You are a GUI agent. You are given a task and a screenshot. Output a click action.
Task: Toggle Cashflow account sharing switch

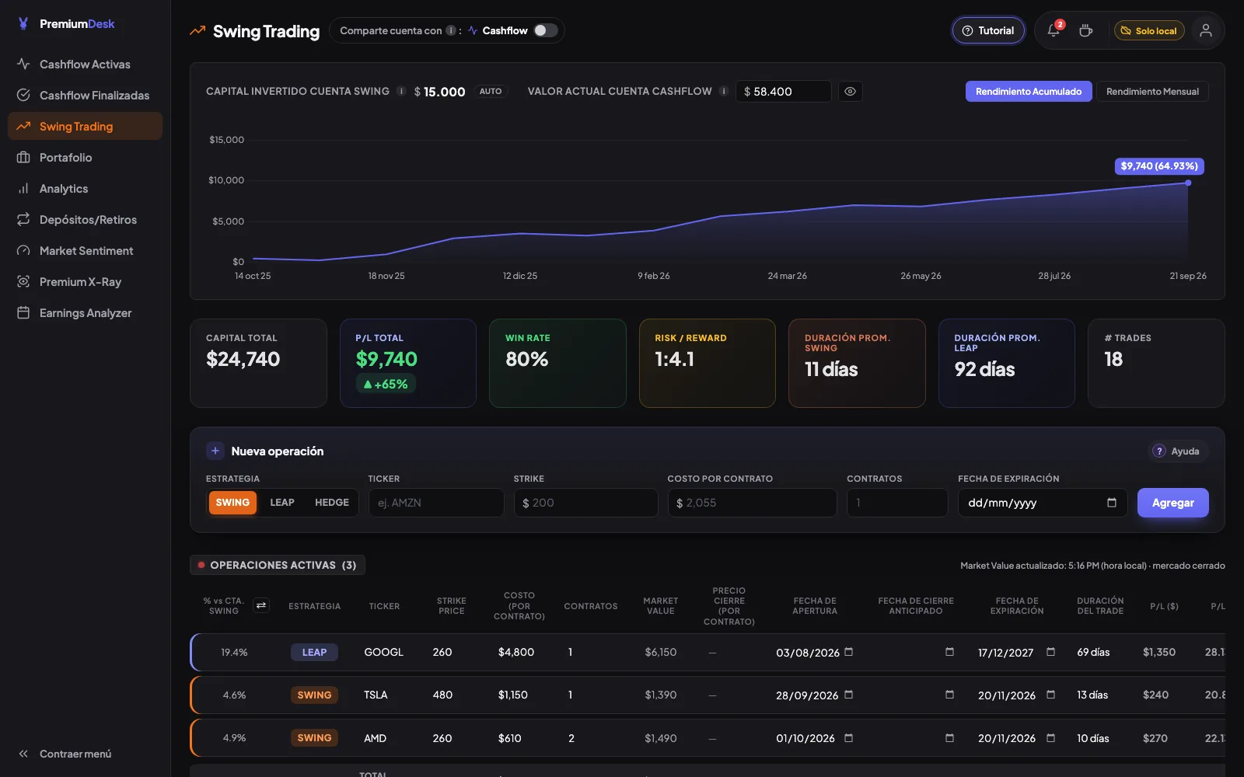tap(546, 30)
